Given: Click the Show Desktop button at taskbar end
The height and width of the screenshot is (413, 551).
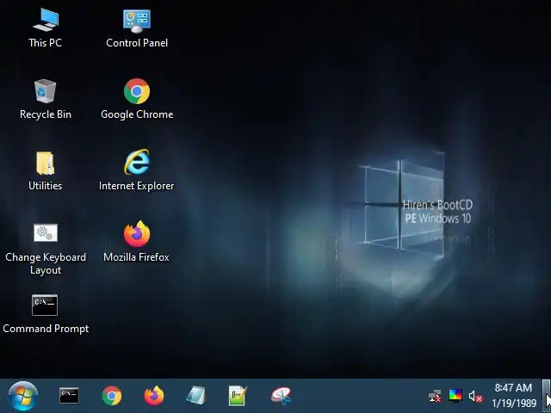Looking at the screenshot, I should click(x=547, y=396).
